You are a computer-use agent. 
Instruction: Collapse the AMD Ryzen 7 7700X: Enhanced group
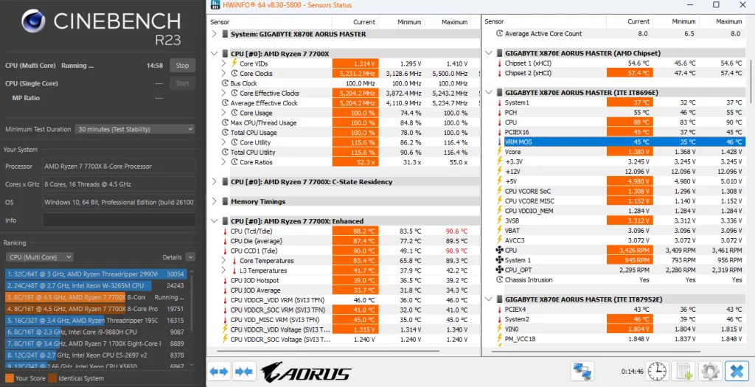pyautogui.click(x=215, y=221)
